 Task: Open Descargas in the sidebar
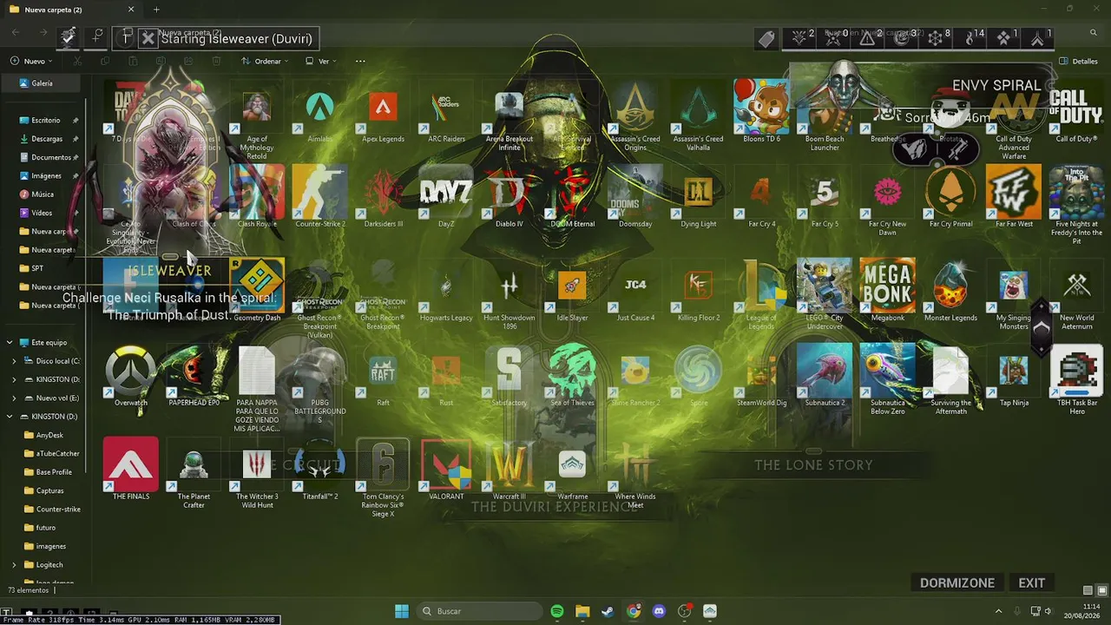tap(47, 139)
